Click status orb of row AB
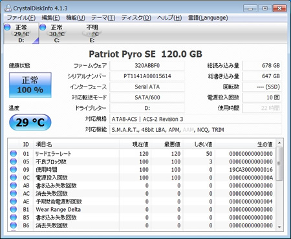 pyautogui.click(x=14, y=185)
